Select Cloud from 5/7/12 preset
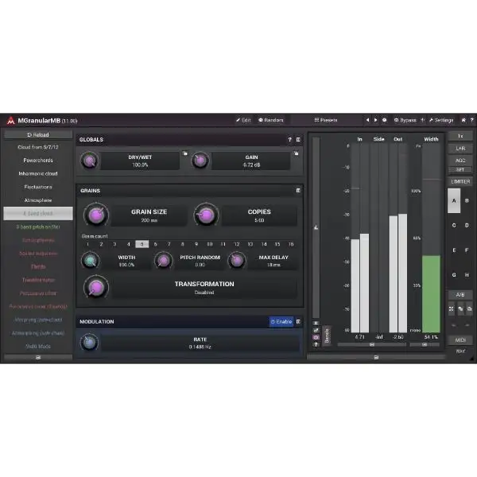Image resolution: width=477 pixels, height=477 pixels. [38, 147]
